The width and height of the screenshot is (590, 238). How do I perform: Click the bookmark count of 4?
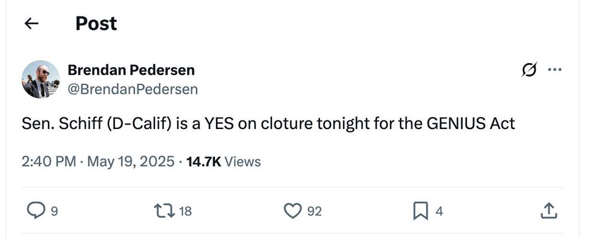click(439, 211)
